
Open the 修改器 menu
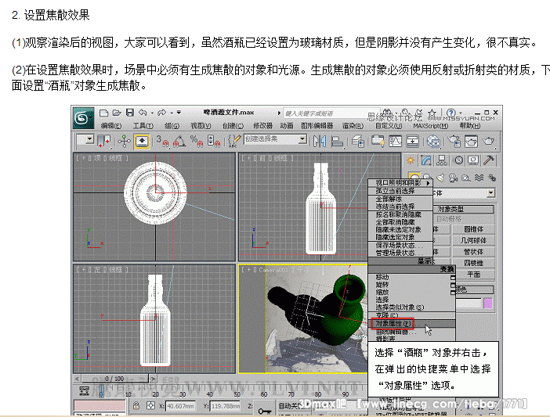(262, 126)
